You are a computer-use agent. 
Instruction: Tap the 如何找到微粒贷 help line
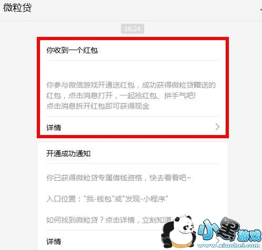pos(109,220)
